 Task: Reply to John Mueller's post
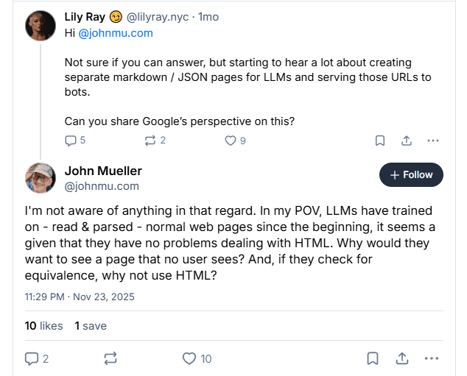[32, 358]
